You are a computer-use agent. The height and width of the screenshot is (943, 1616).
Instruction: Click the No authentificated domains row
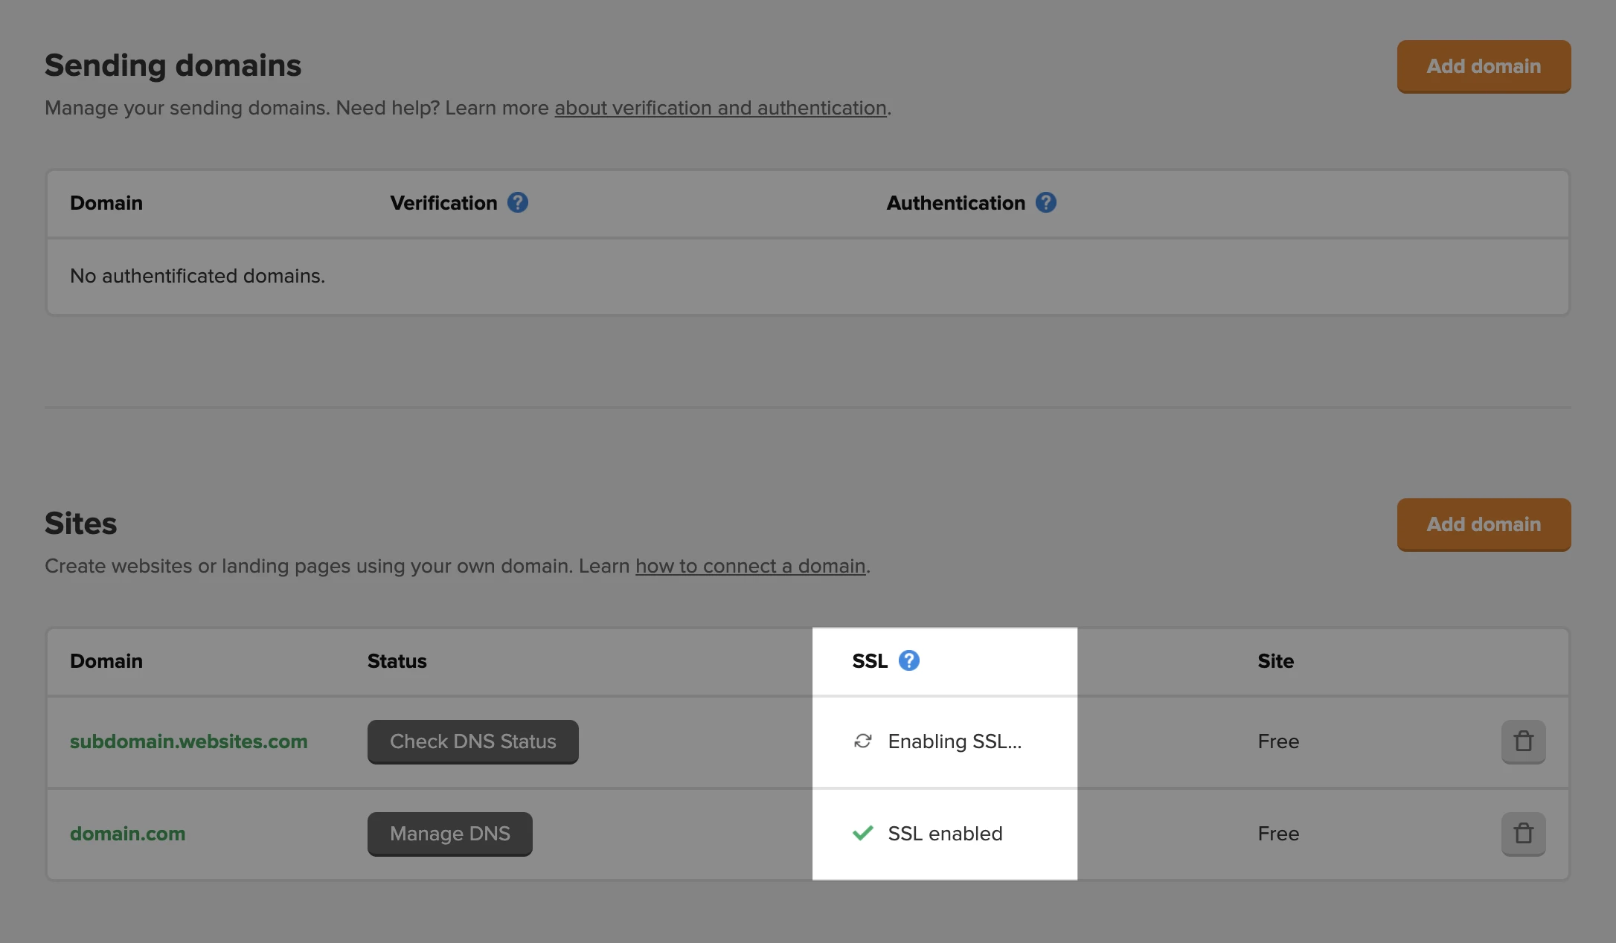pyautogui.click(x=197, y=276)
